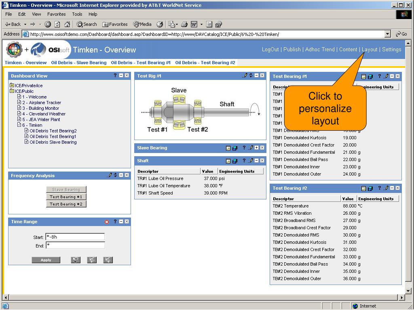Click the LogOut link
The width and height of the screenshot is (414, 310).
coord(270,50)
